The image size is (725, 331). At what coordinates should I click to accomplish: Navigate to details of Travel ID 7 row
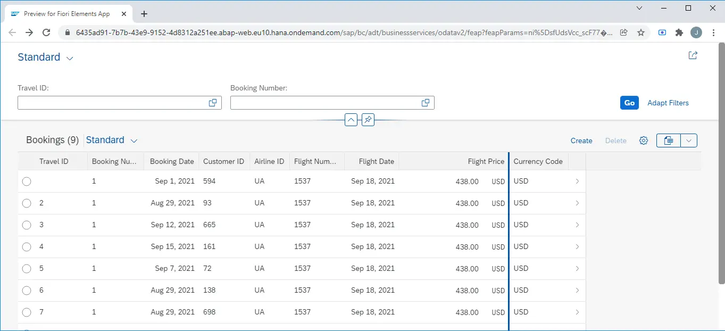click(x=577, y=312)
